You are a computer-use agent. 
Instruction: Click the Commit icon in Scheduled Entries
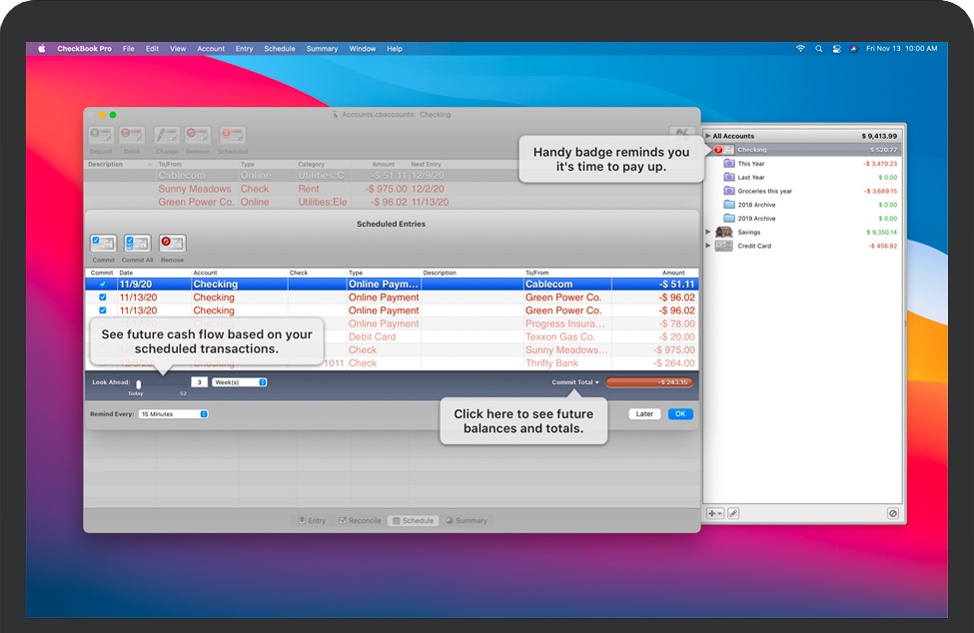[x=104, y=243]
